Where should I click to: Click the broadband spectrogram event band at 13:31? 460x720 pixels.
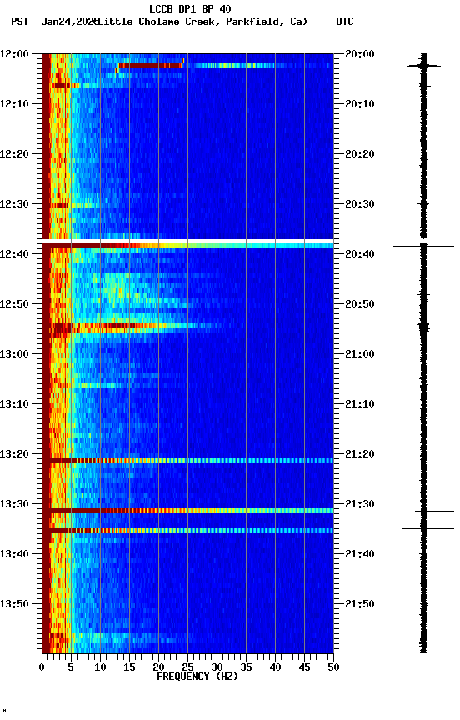[187, 511]
